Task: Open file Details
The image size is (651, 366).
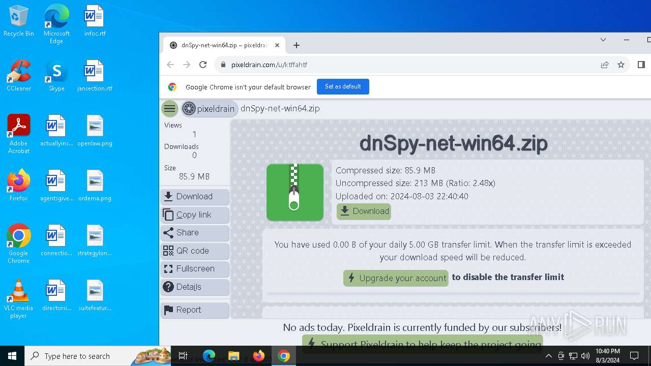Action: 195,287
